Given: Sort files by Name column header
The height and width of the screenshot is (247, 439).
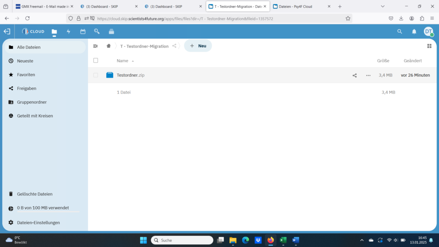Looking at the screenshot, I should tap(123, 61).
